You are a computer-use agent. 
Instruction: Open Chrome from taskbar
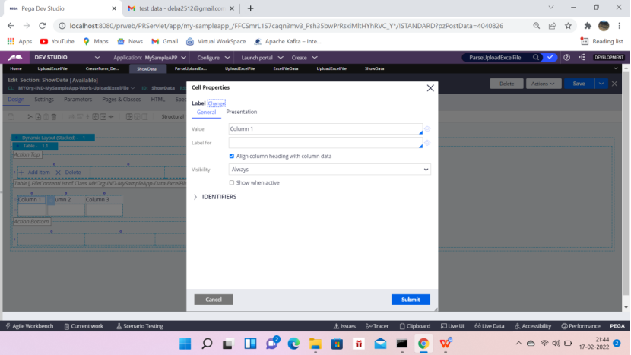coord(423,344)
